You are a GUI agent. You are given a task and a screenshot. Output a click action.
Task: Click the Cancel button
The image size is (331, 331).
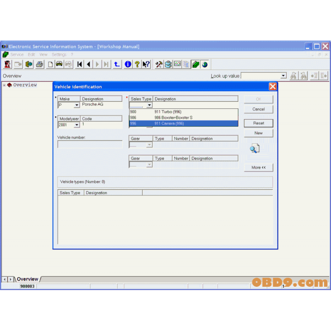coord(258,109)
